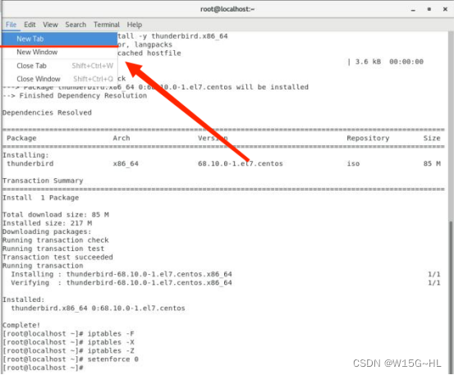
Task: Click the 'iso' repository value
Action: (x=353, y=163)
